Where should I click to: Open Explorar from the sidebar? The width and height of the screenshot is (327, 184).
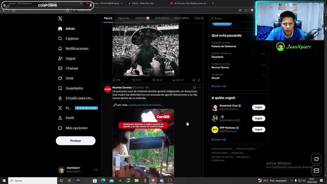[x=68, y=39]
